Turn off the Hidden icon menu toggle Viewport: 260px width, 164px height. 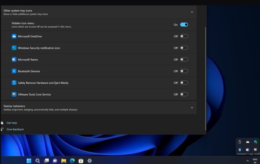click(x=184, y=25)
